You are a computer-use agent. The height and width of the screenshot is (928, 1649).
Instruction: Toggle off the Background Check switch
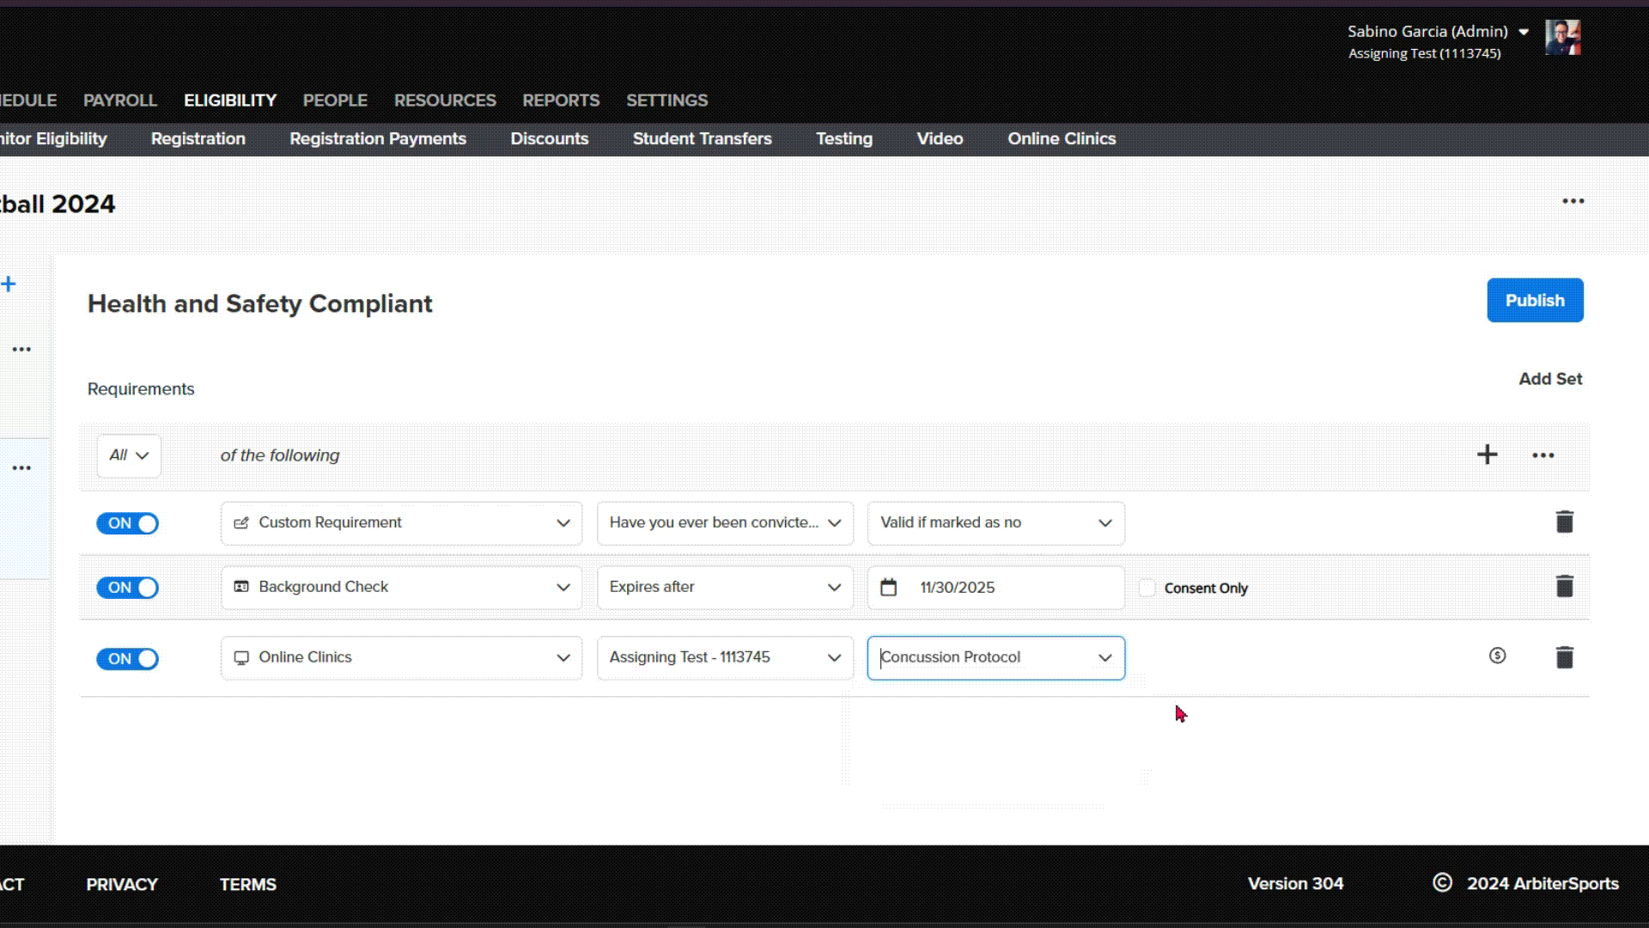(127, 587)
